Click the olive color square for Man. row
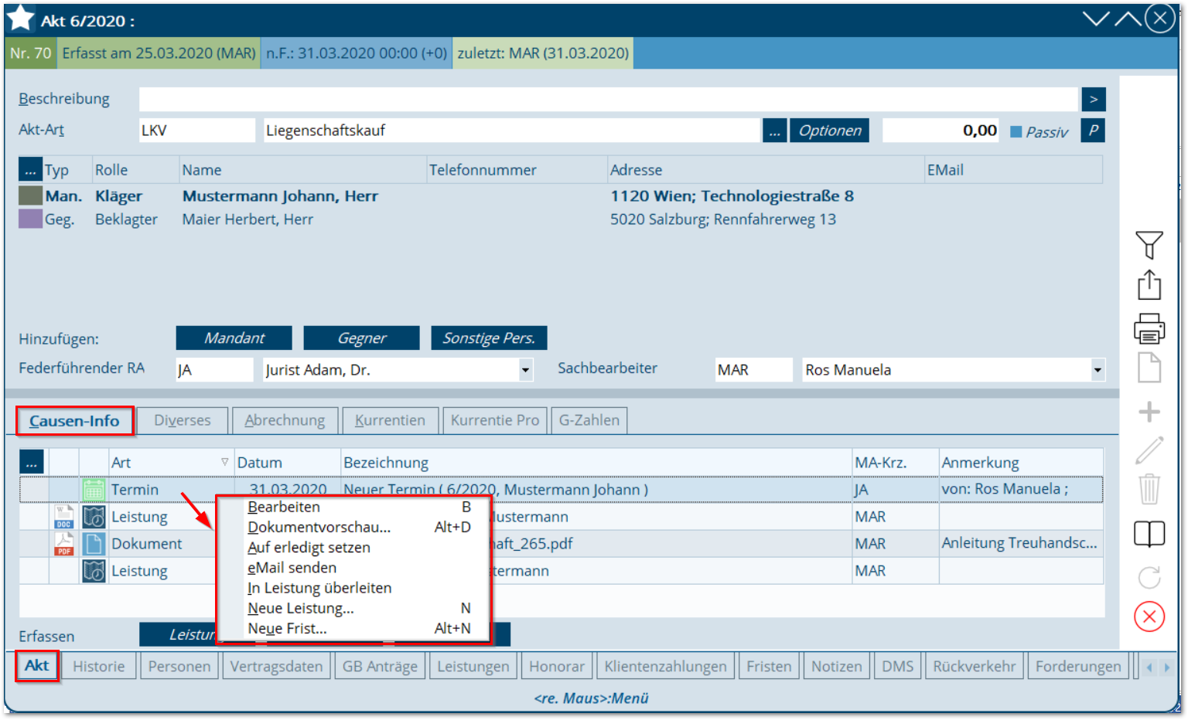This screenshot has width=1188, height=720. click(x=30, y=195)
